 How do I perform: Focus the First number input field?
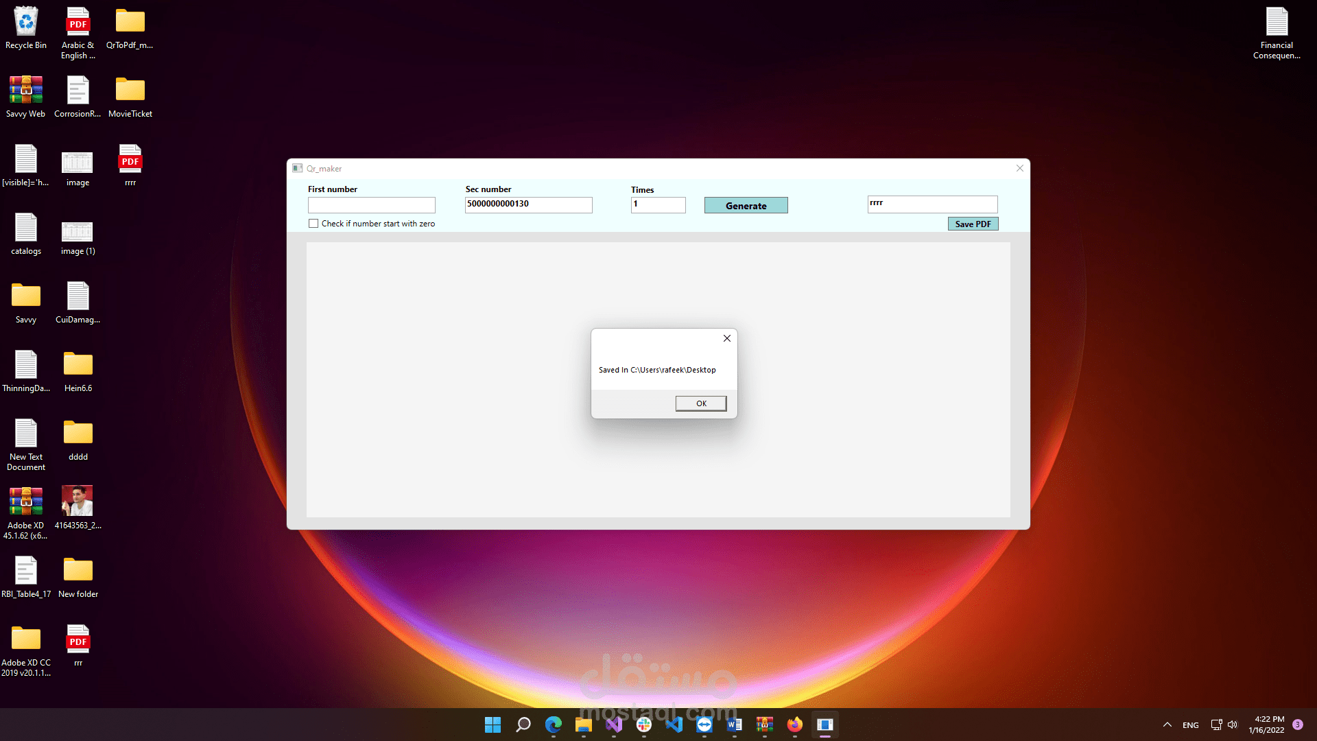point(371,205)
